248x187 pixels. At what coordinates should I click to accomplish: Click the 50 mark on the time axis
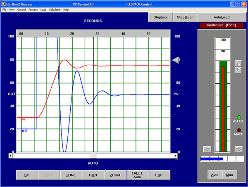coord(148,34)
